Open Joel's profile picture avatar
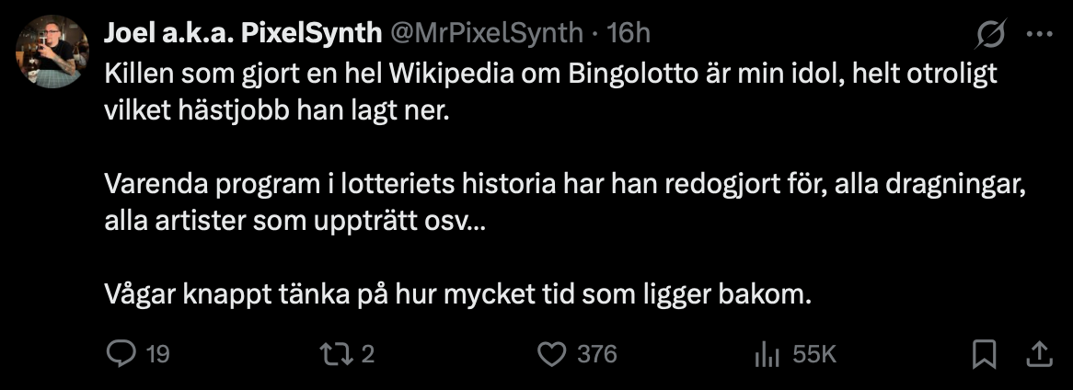The height and width of the screenshot is (390, 1073). pos(52,52)
